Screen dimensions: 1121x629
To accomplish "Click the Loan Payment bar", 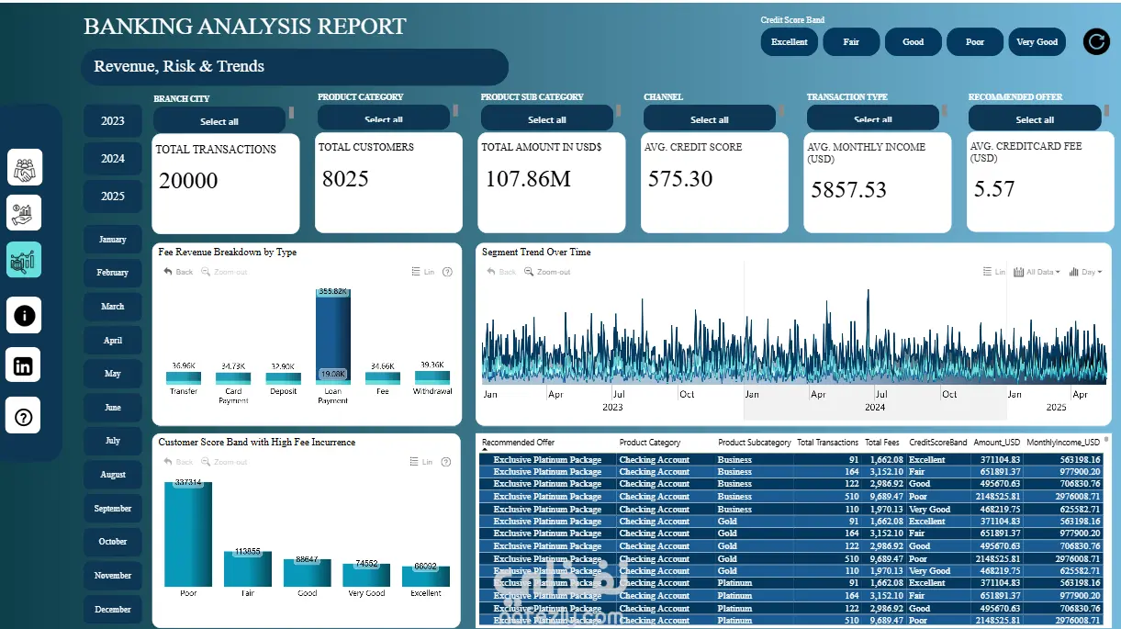I will click(x=333, y=335).
